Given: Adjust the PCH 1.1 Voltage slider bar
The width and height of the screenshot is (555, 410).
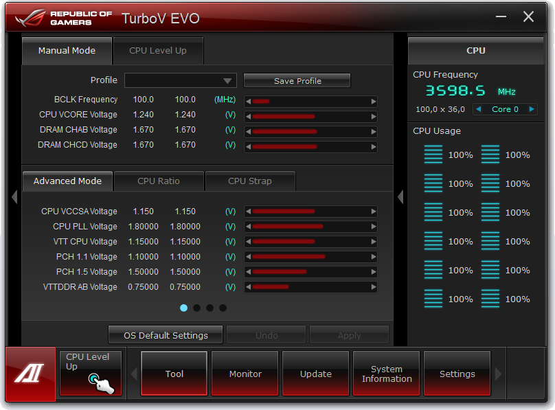Looking at the screenshot, I should (x=310, y=257).
